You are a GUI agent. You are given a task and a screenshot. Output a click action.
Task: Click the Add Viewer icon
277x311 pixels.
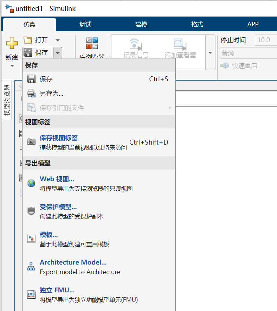(x=180, y=44)
